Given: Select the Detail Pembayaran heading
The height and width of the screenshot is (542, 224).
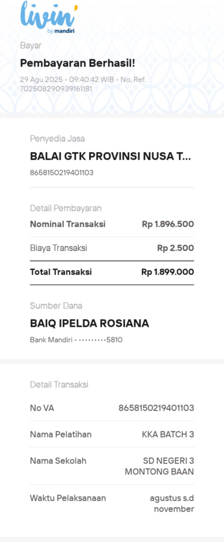Looking at the screenshot, I should 66,208.
